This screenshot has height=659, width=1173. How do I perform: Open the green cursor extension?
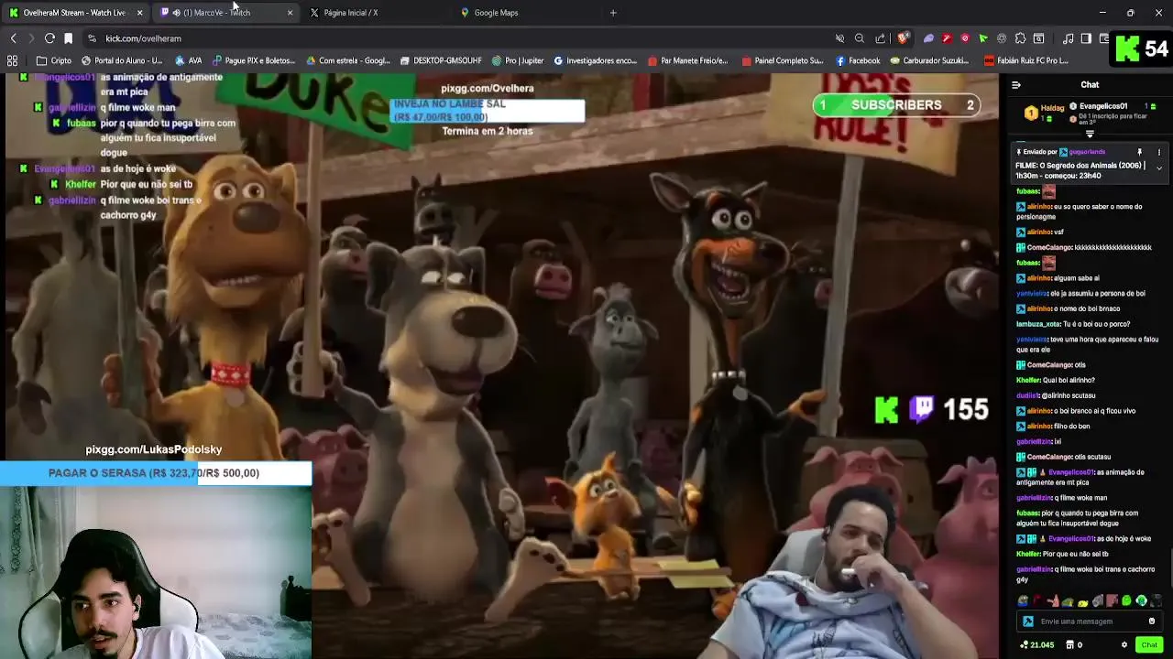tap(983, 38)
